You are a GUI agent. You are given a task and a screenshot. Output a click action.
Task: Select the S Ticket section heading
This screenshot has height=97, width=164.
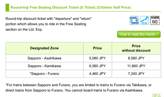[x=71, y=7]
